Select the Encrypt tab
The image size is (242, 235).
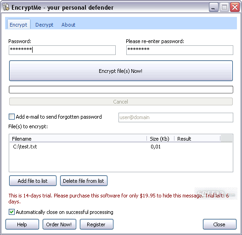point(18,25)
